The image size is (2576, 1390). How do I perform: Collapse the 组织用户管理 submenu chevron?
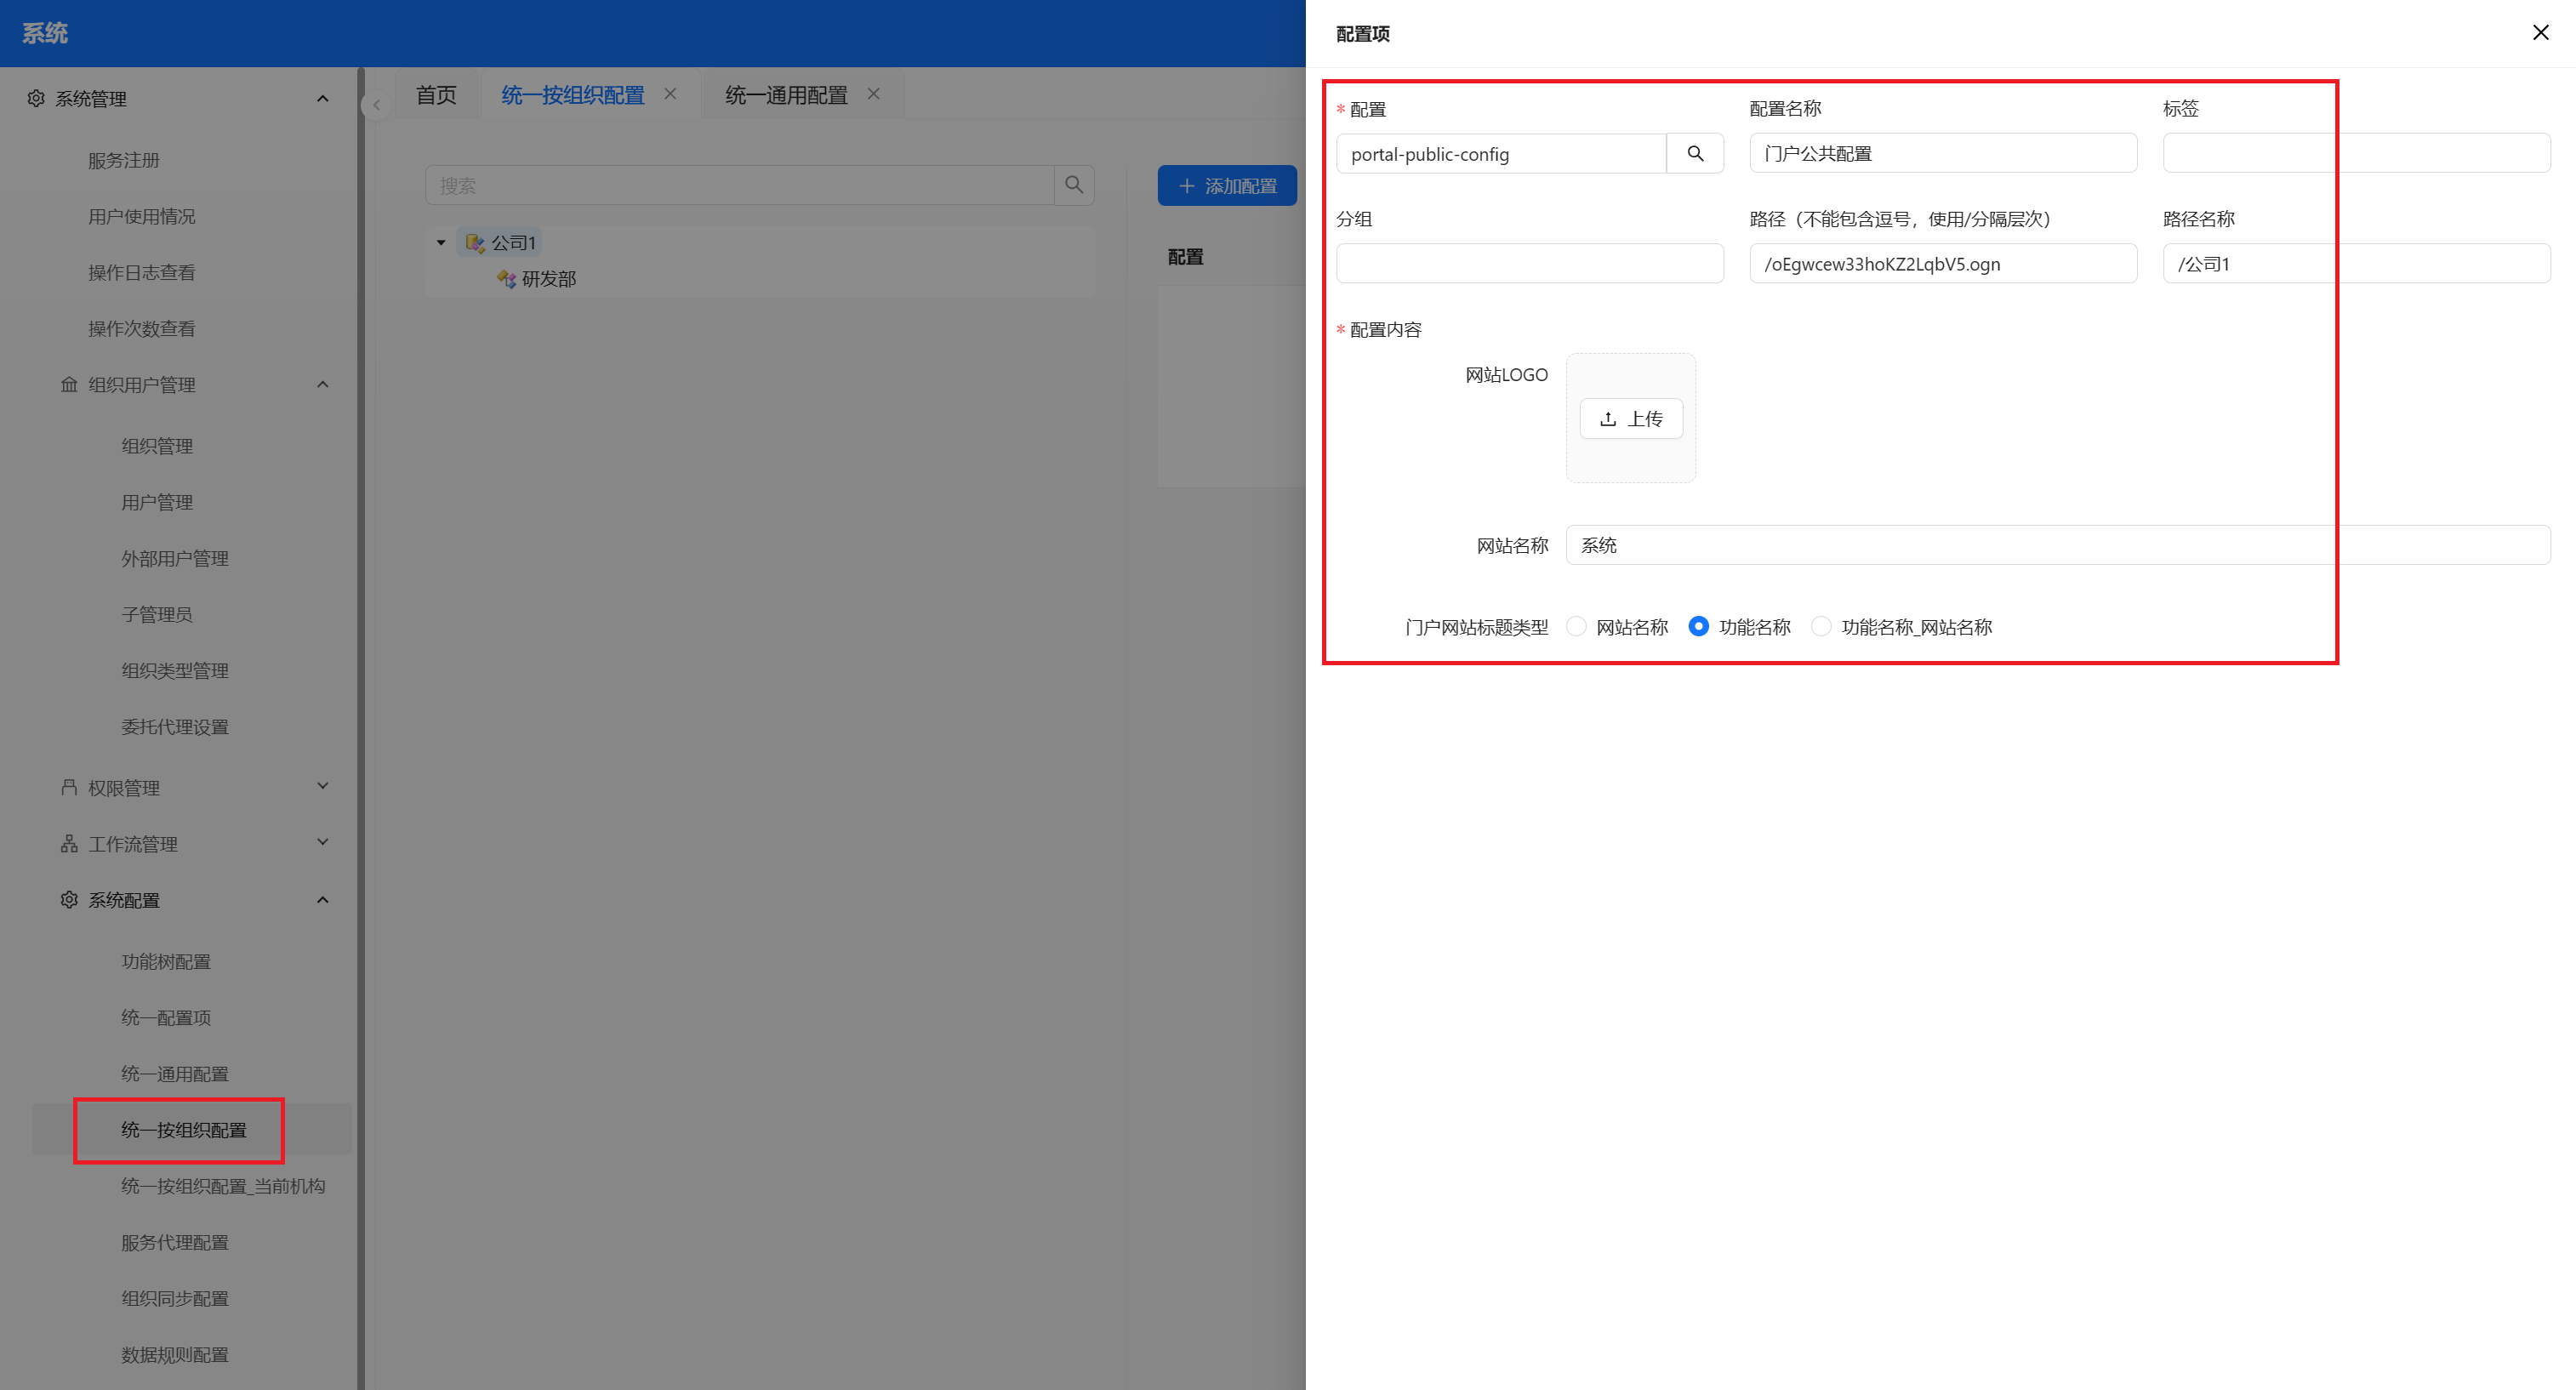pyautogui.click(x=322, y=385)
